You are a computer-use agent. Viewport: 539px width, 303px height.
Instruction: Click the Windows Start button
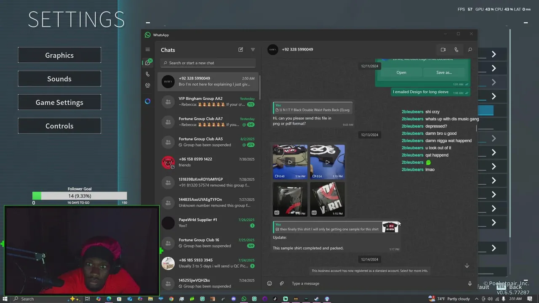click(x=5, y=299)
